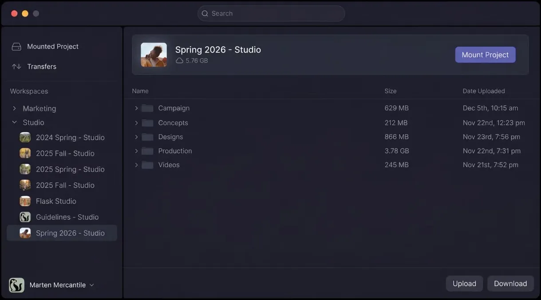Click the Download button

click(510, 284)
